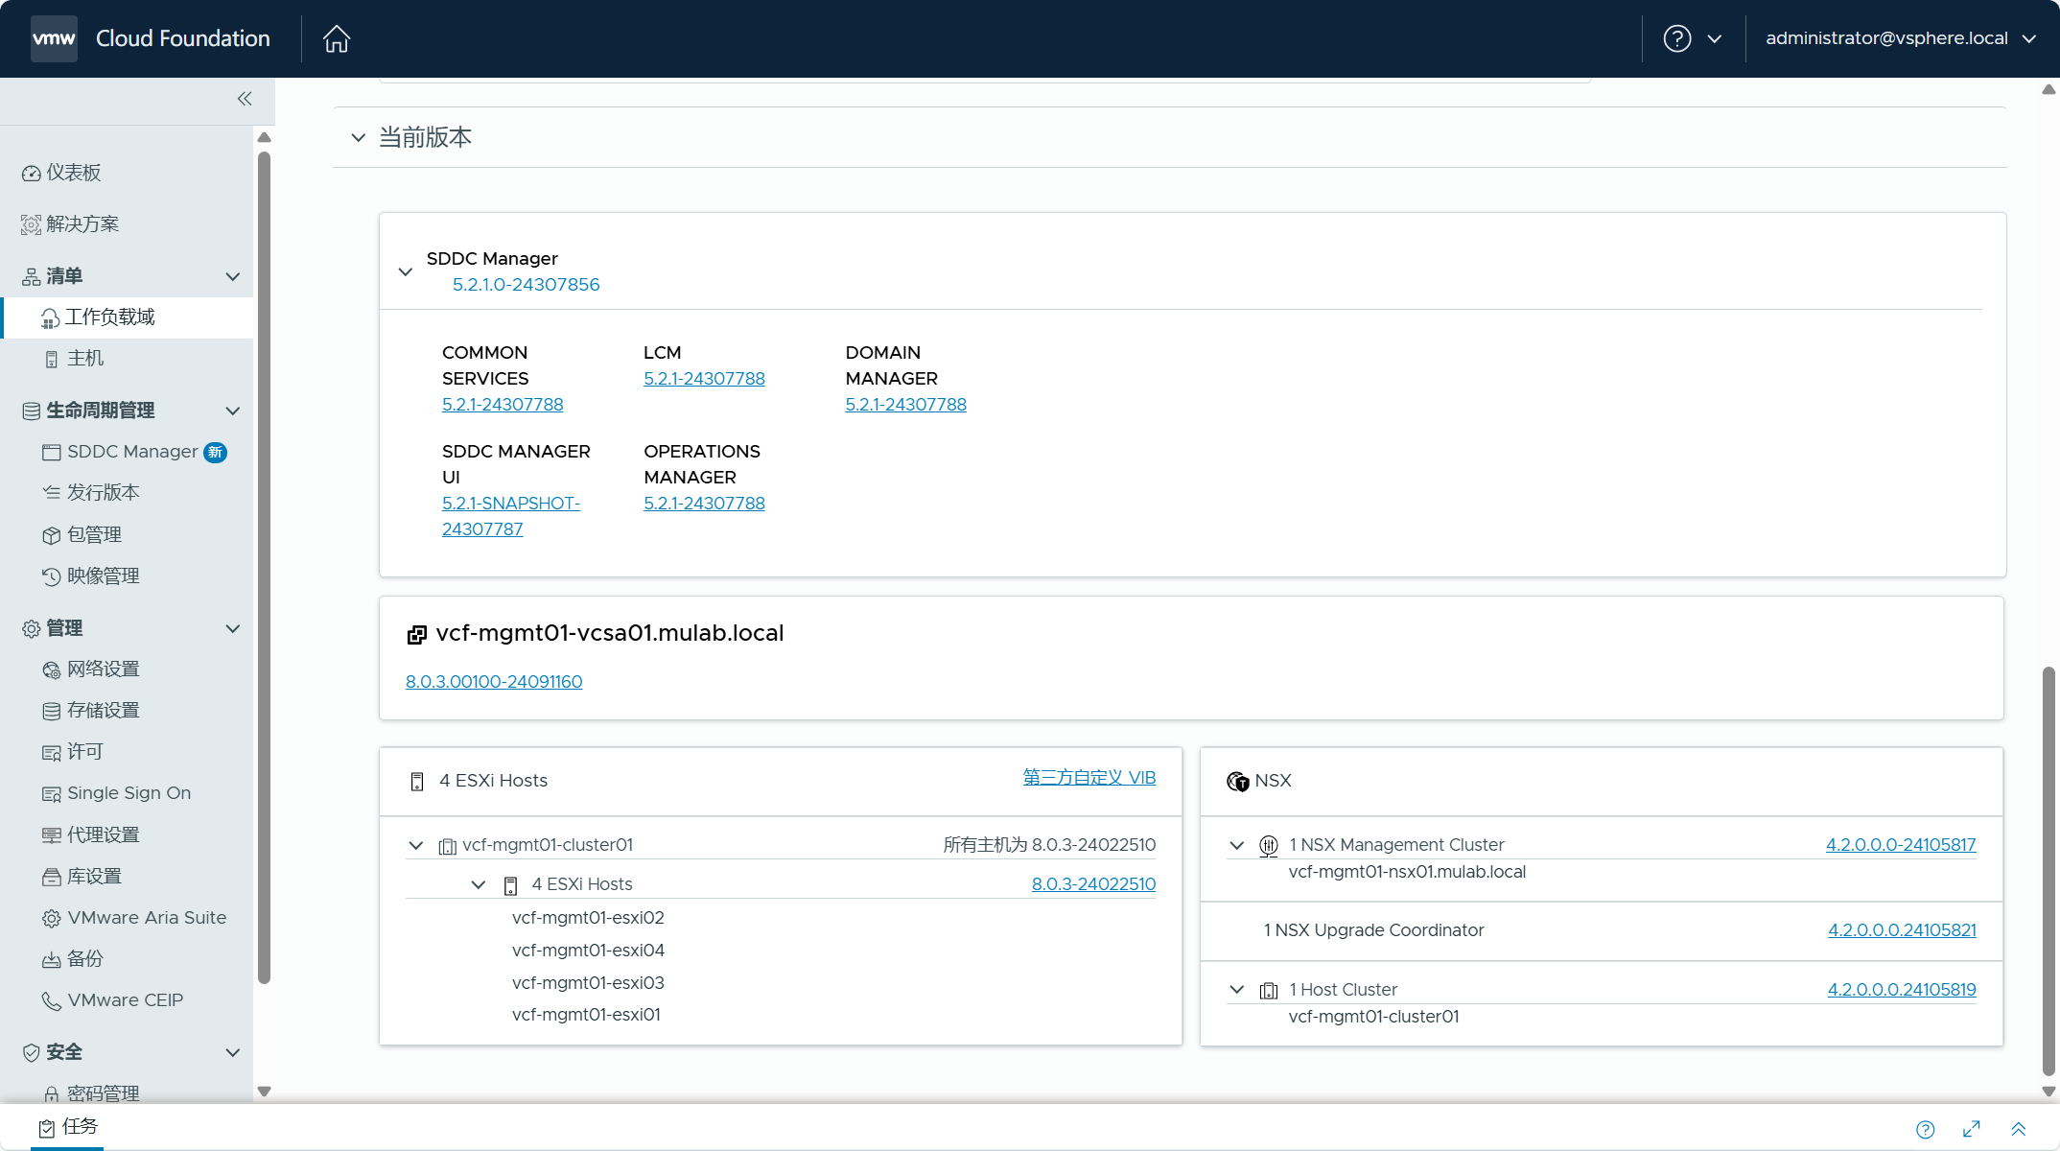Click the Single Sign On icon

[x=52, y=794]
